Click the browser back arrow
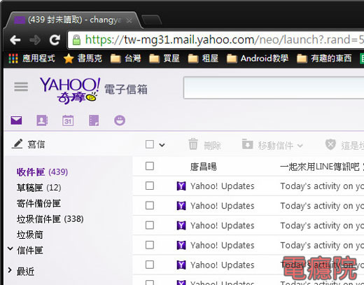The image size is (364, 285). click(15, 40)
